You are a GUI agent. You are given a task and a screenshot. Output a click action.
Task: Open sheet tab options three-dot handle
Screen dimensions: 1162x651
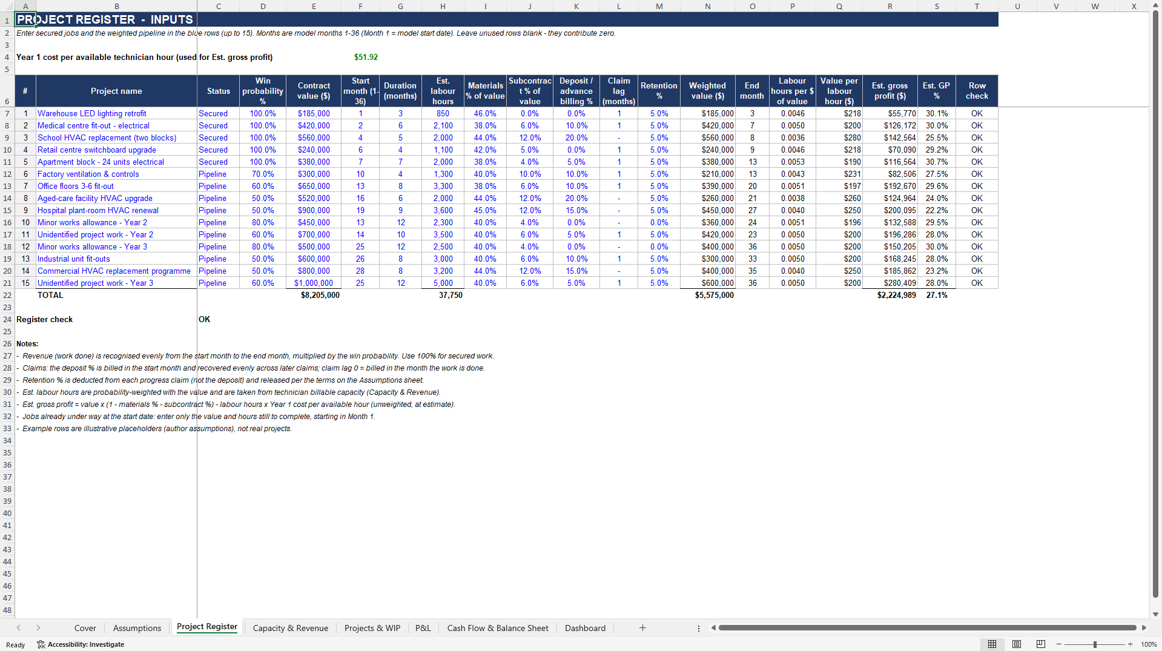pos(699,628)
